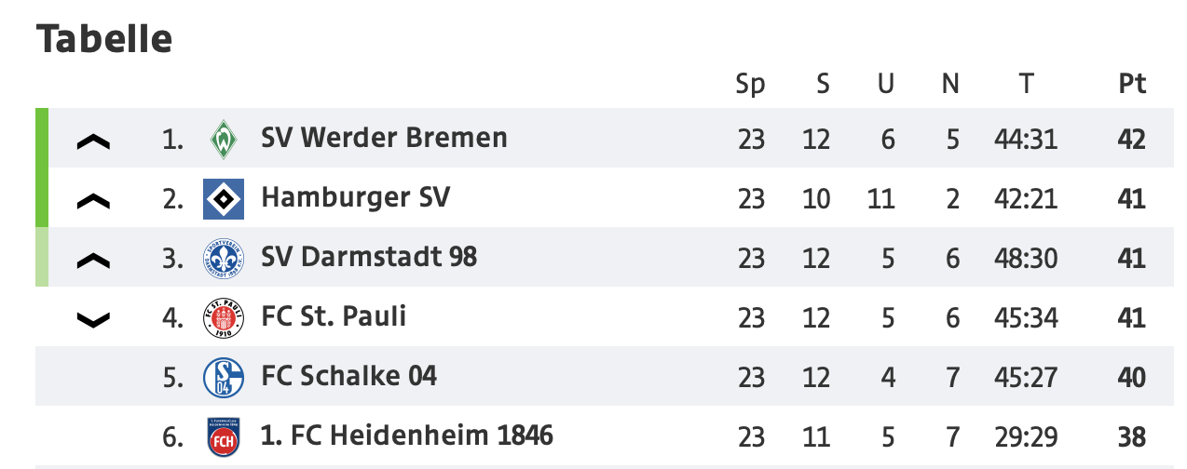The width and height of the screenshot is (1187, 469).
Task: Open the SV Werder Bremen team link
Action: coord(384,138)
